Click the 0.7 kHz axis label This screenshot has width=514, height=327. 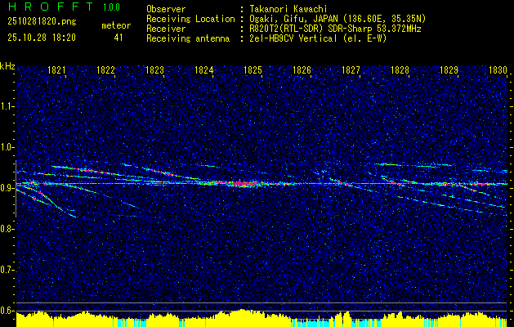click(7, 270)
